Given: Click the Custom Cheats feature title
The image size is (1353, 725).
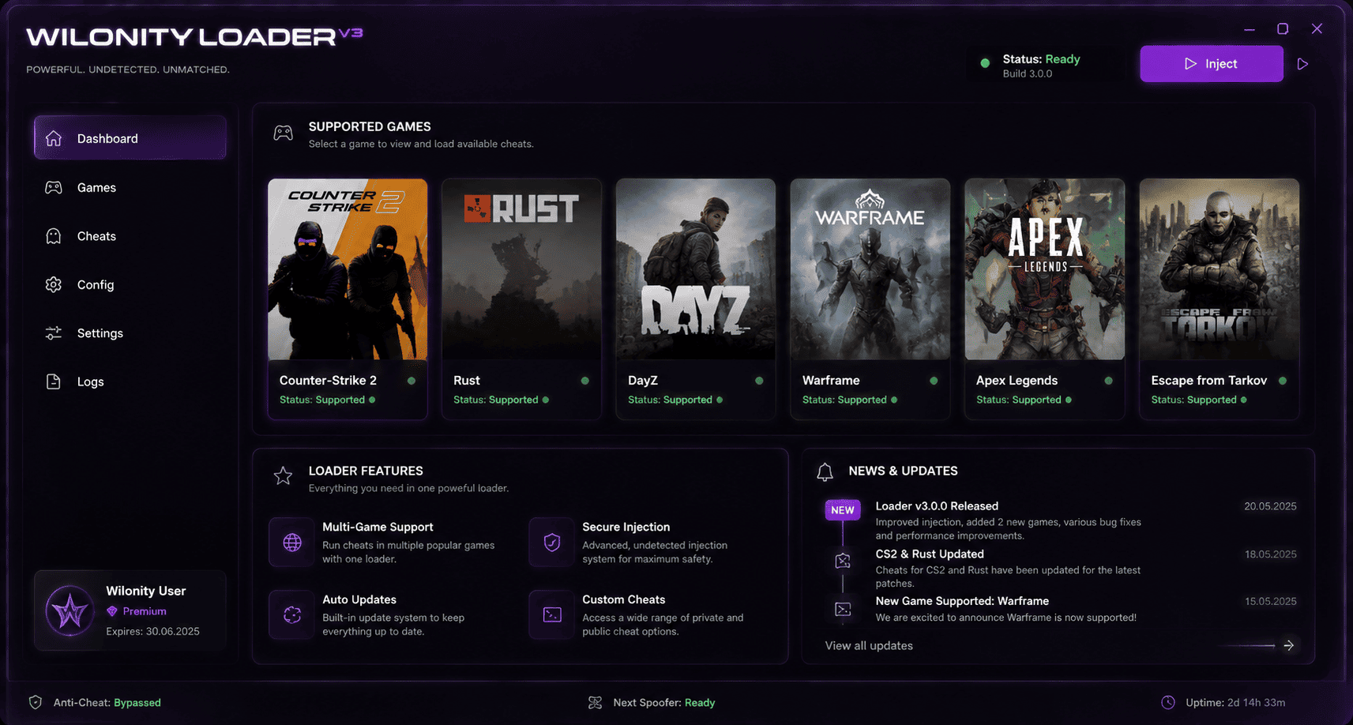Looking at the screenshot, I should coord(624,599).
